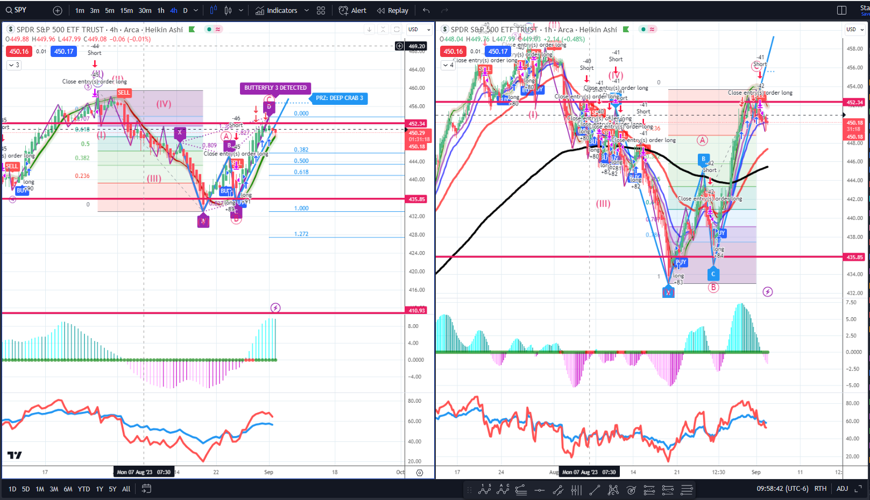Open the go to date calendar icon
Viewport: 870px width, 500px height.
[x=146, y=489]
